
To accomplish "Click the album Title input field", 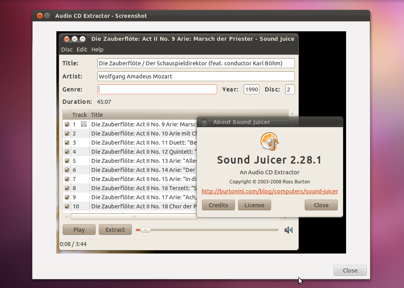I will tap(196, 63).
